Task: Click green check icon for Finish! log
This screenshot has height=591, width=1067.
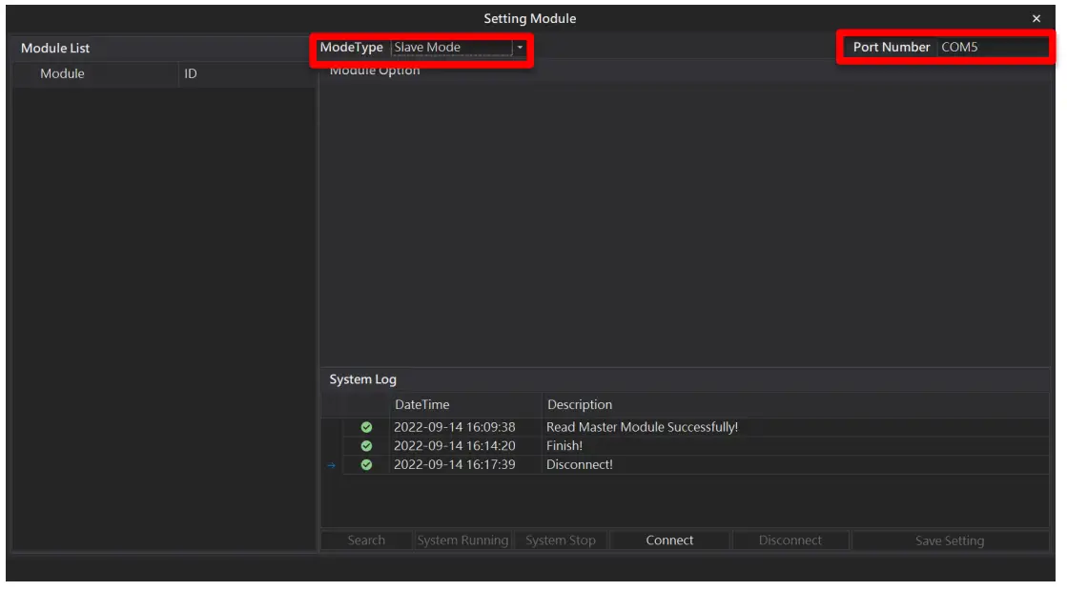Action: [x=366, y=446]
